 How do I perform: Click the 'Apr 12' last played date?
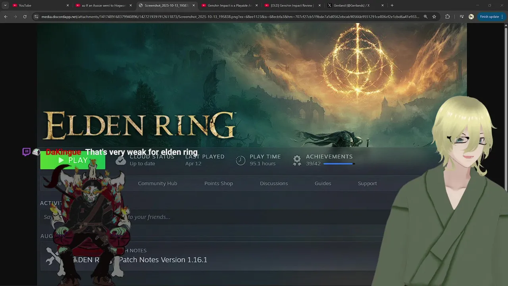coord(193,164)
